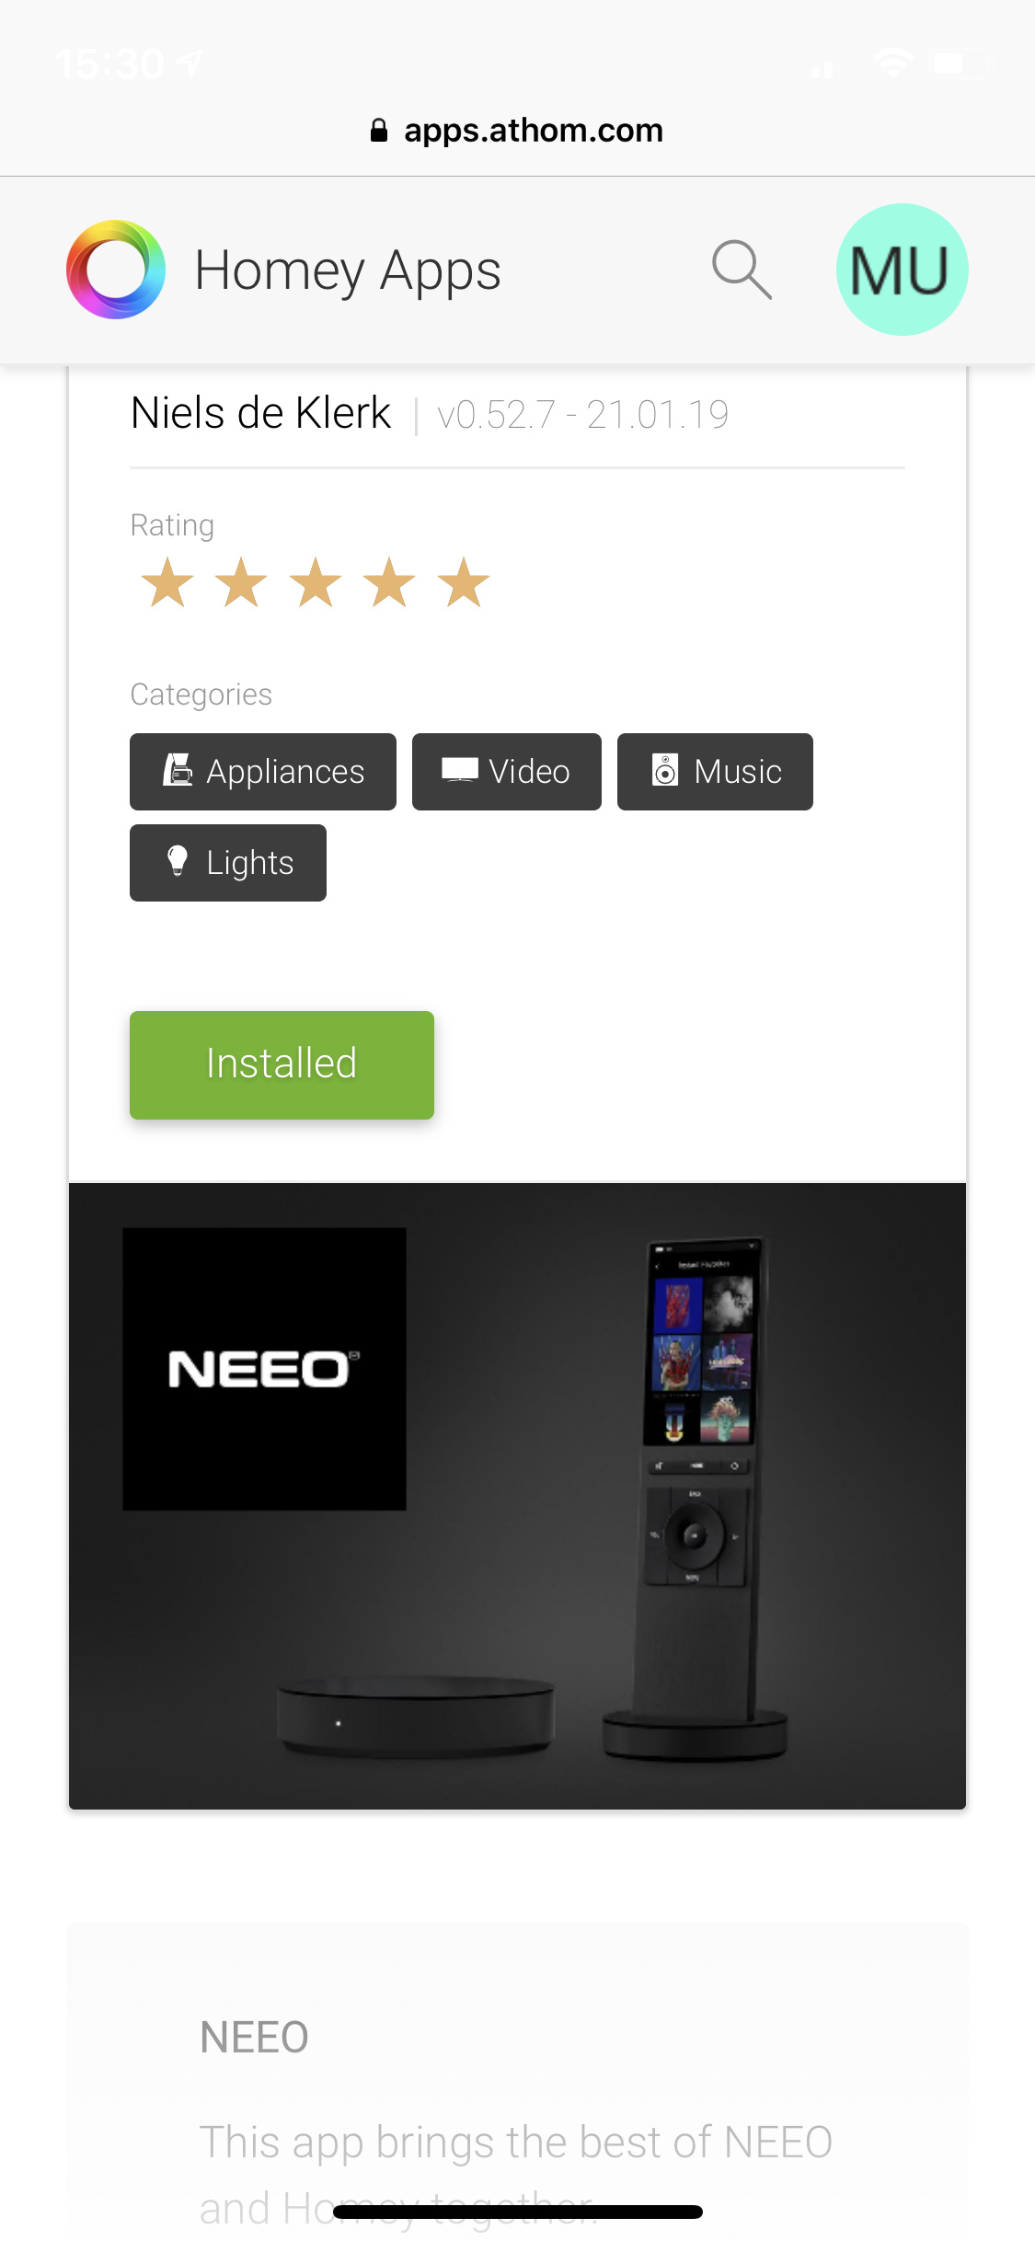Click the speaker icon on Music tag
The height and width of the screenshot is (2241, 1035).
point(664,770)
